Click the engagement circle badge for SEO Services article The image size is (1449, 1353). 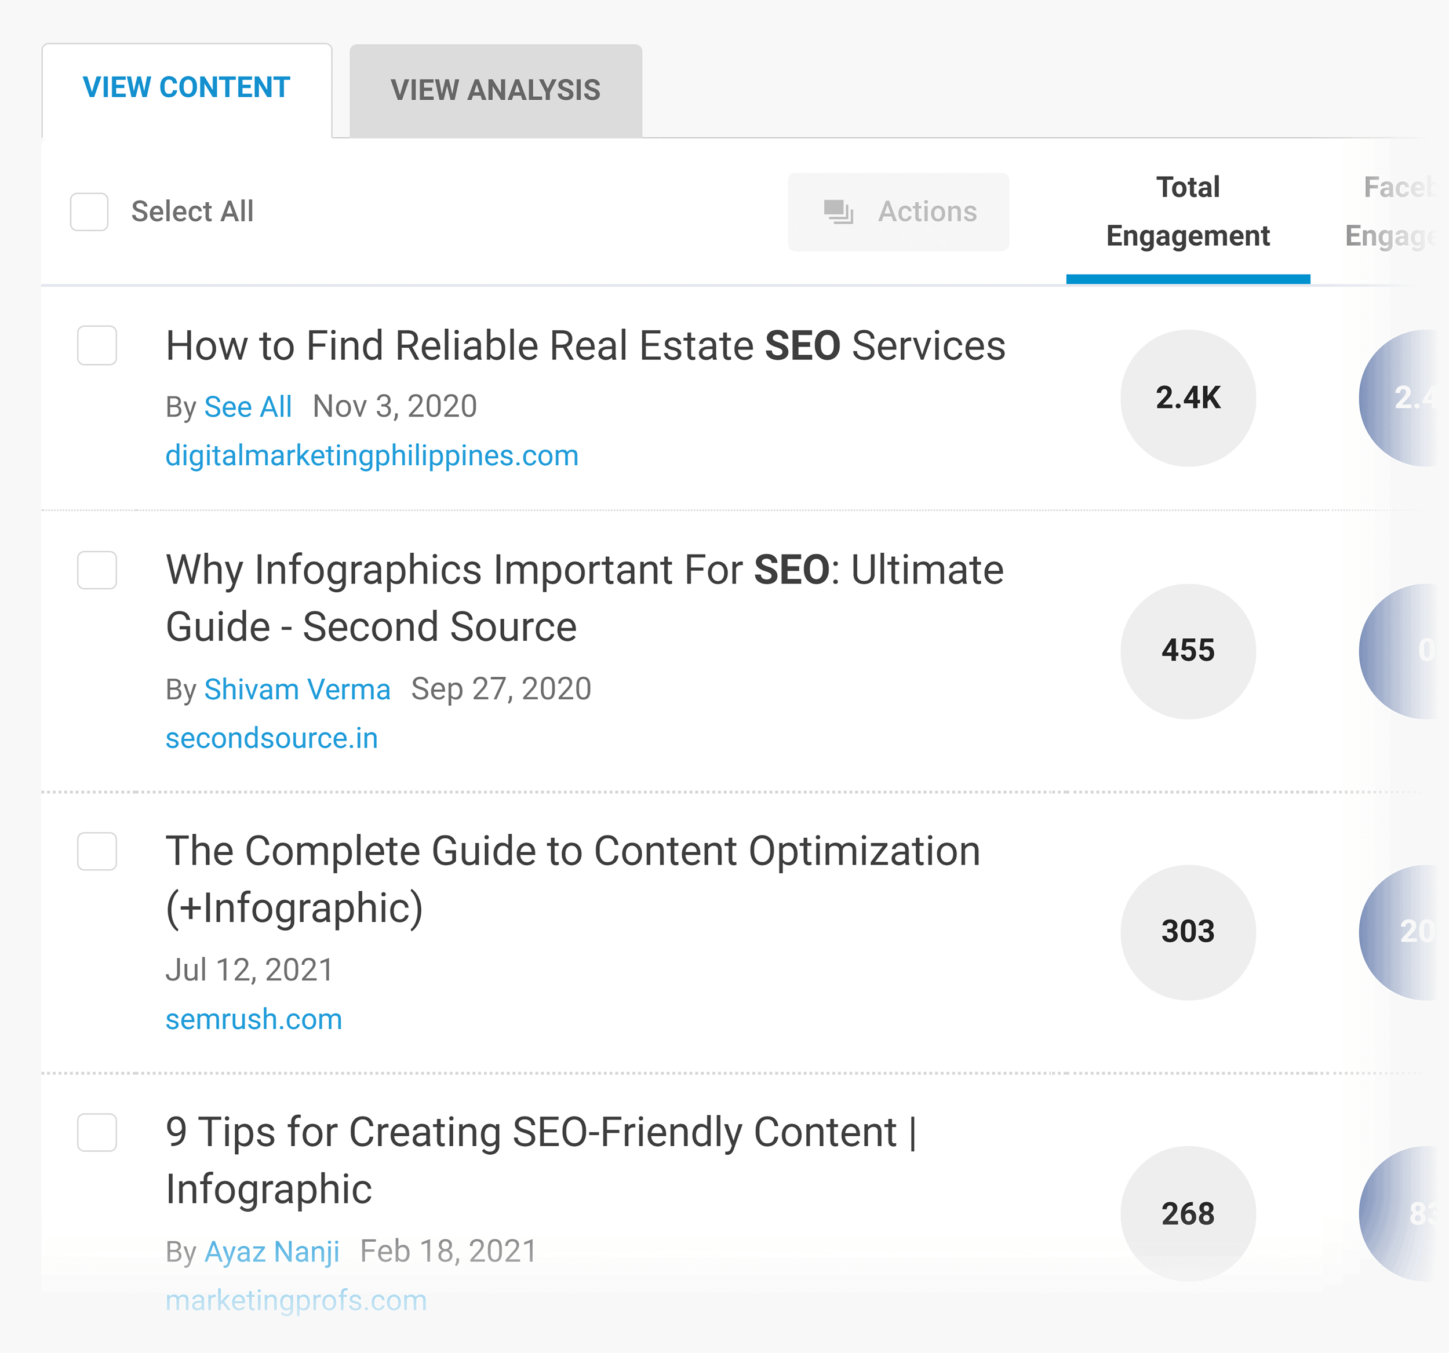click(1187, 396)
